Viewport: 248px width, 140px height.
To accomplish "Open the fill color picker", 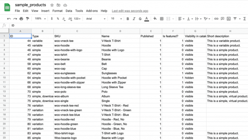I will click(x=155, y=19).
